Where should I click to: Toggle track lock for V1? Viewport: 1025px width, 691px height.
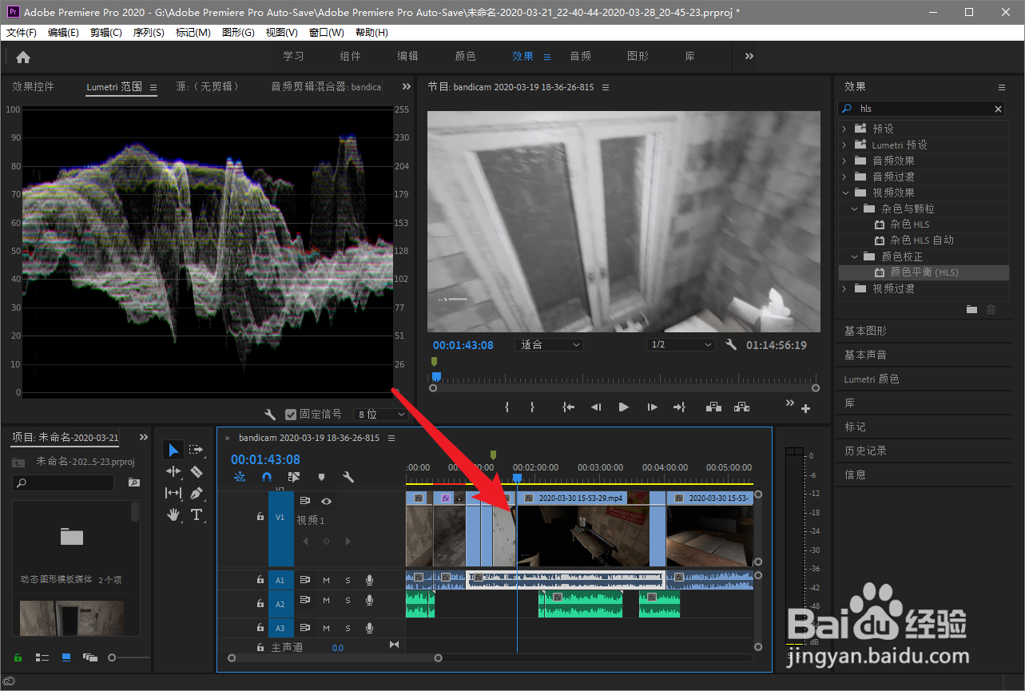point(260,517)
